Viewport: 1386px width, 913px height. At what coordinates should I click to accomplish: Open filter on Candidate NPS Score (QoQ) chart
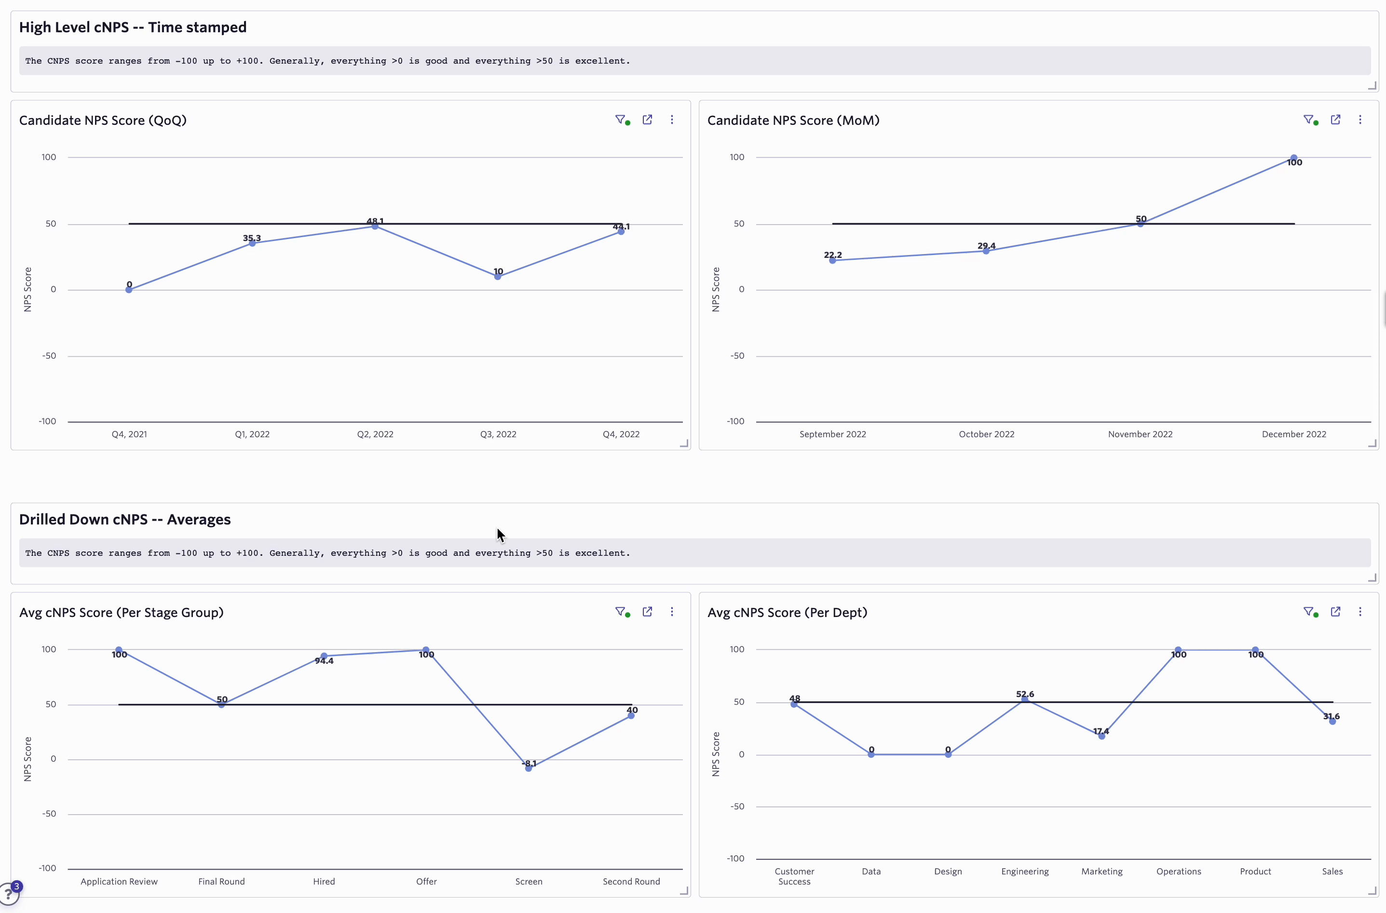pyautogui.click(x=621, y=120)
